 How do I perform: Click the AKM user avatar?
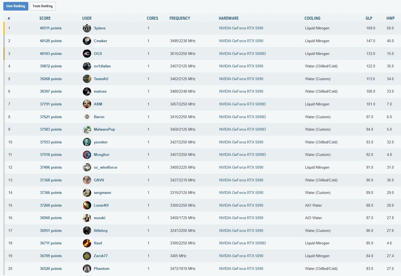pos(87,104)
